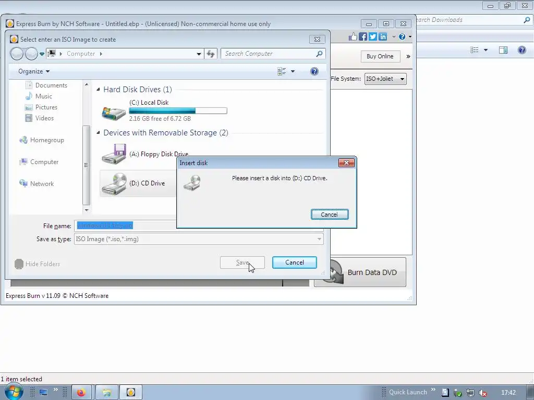Open the Windows Start menu

point(14,392)
